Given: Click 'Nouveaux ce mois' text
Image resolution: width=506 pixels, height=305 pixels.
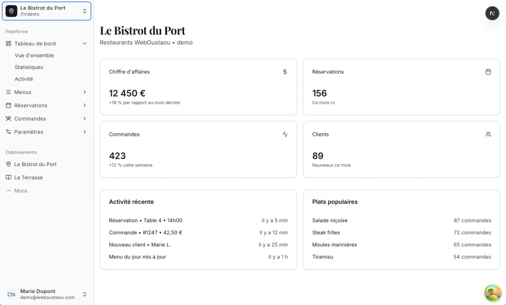Looking at the screenshot, I should pyautogui.click(x=331, y=165).
